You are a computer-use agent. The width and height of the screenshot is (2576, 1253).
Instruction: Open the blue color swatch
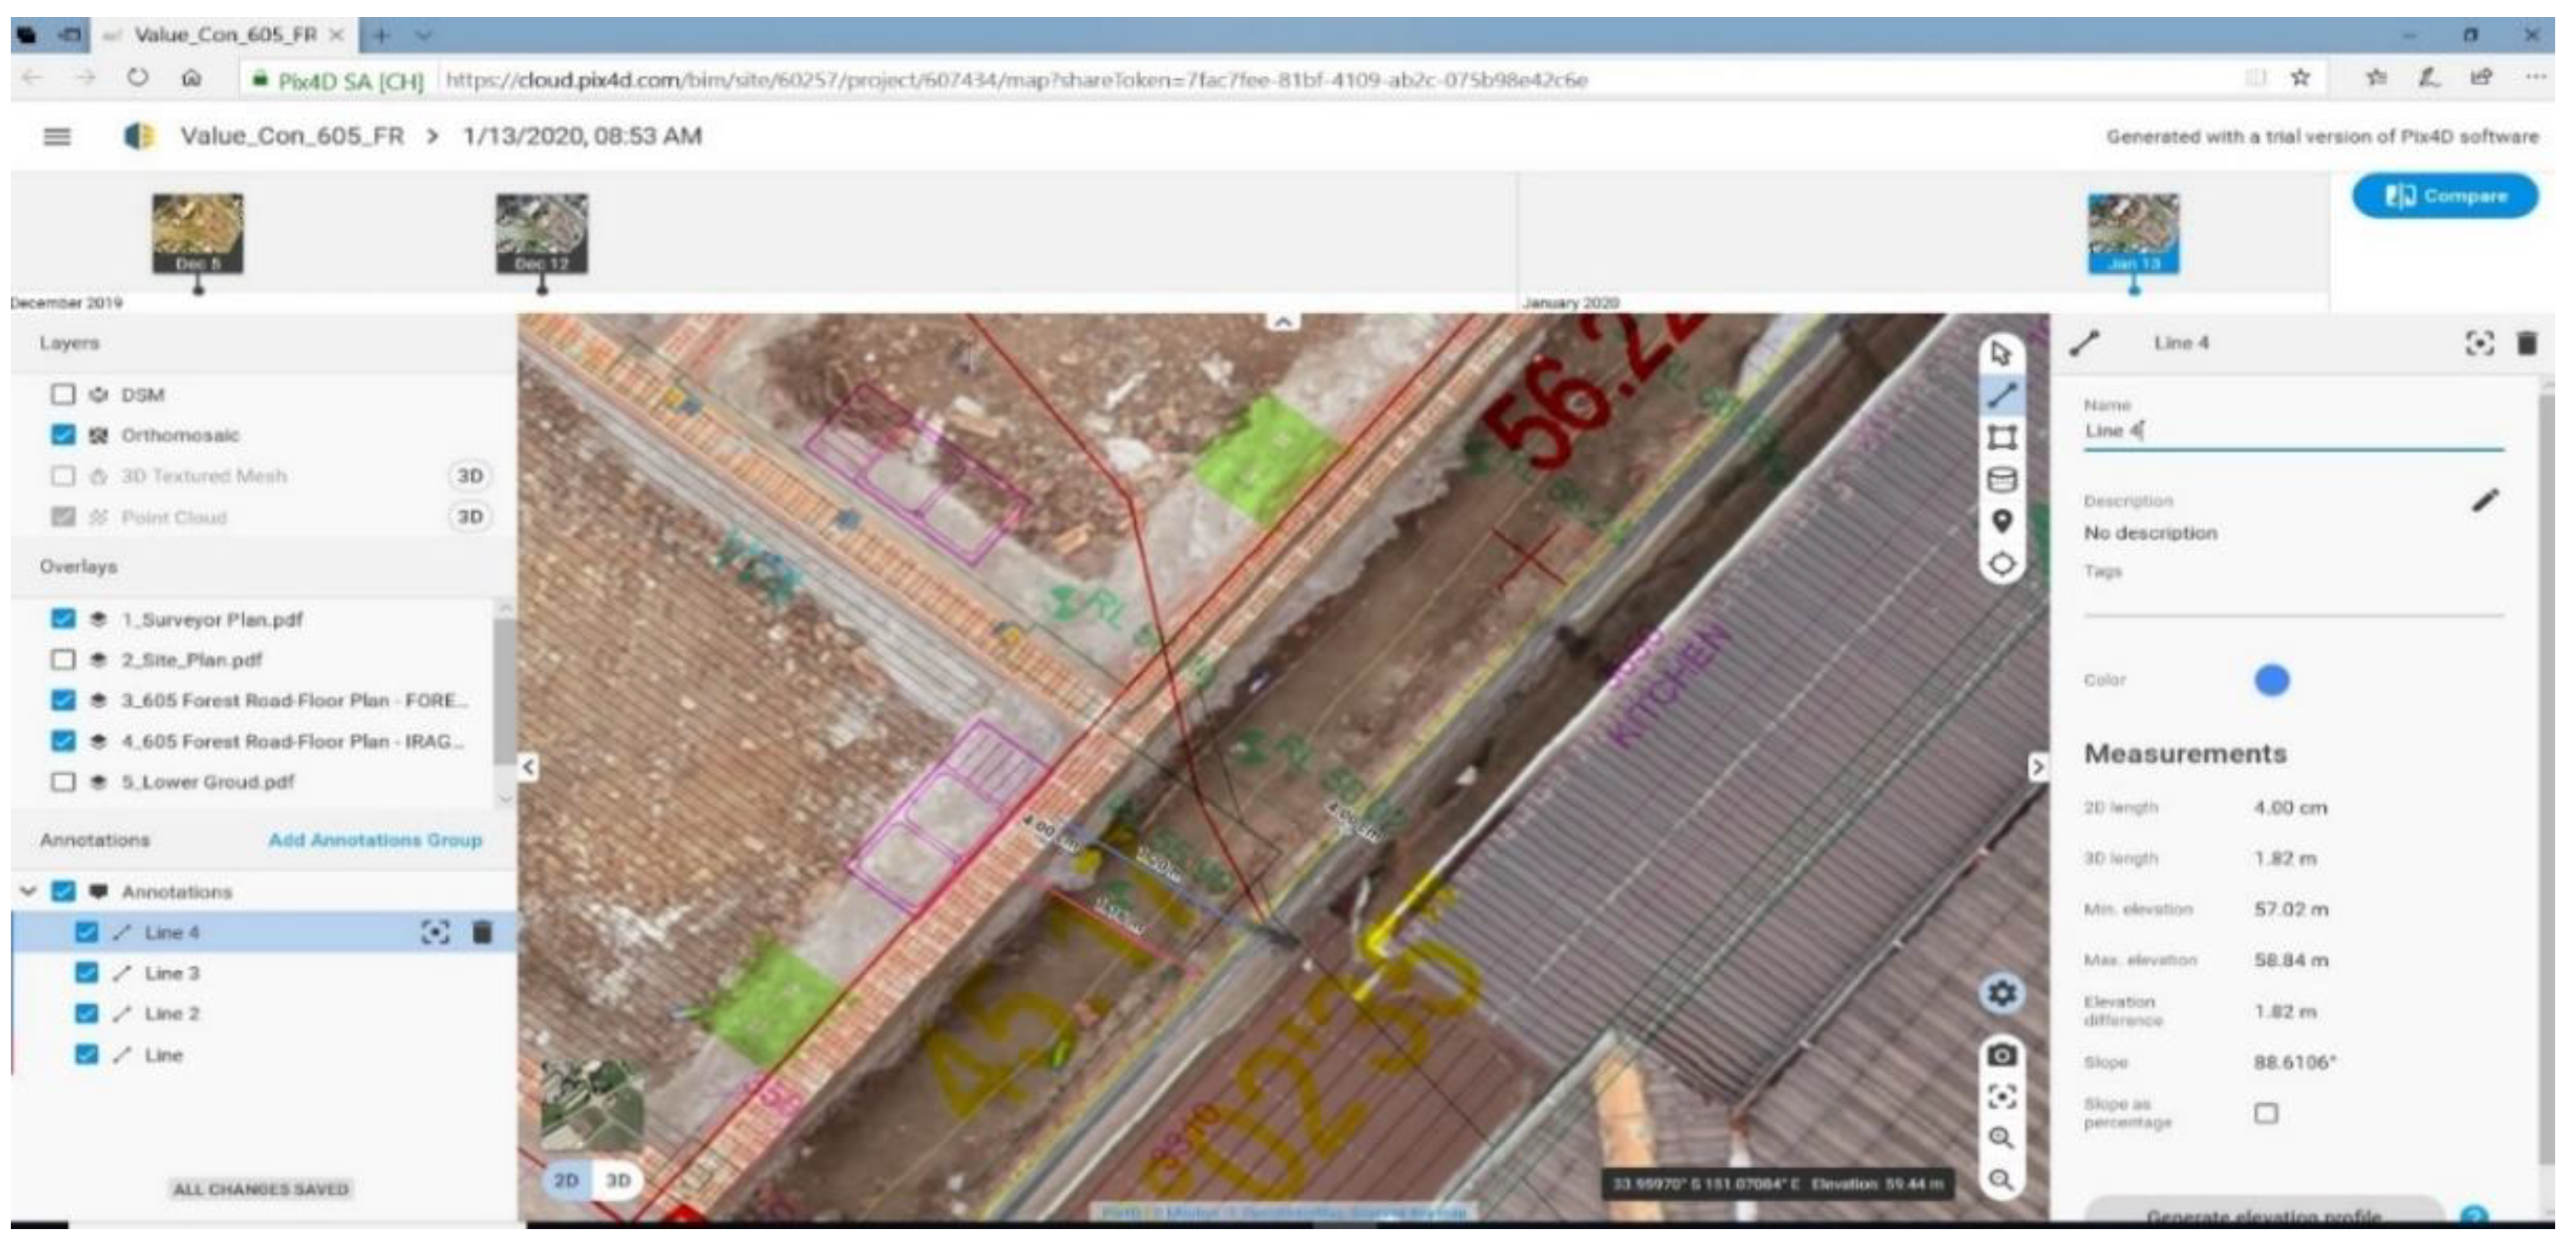click(x=2271, y=680)
